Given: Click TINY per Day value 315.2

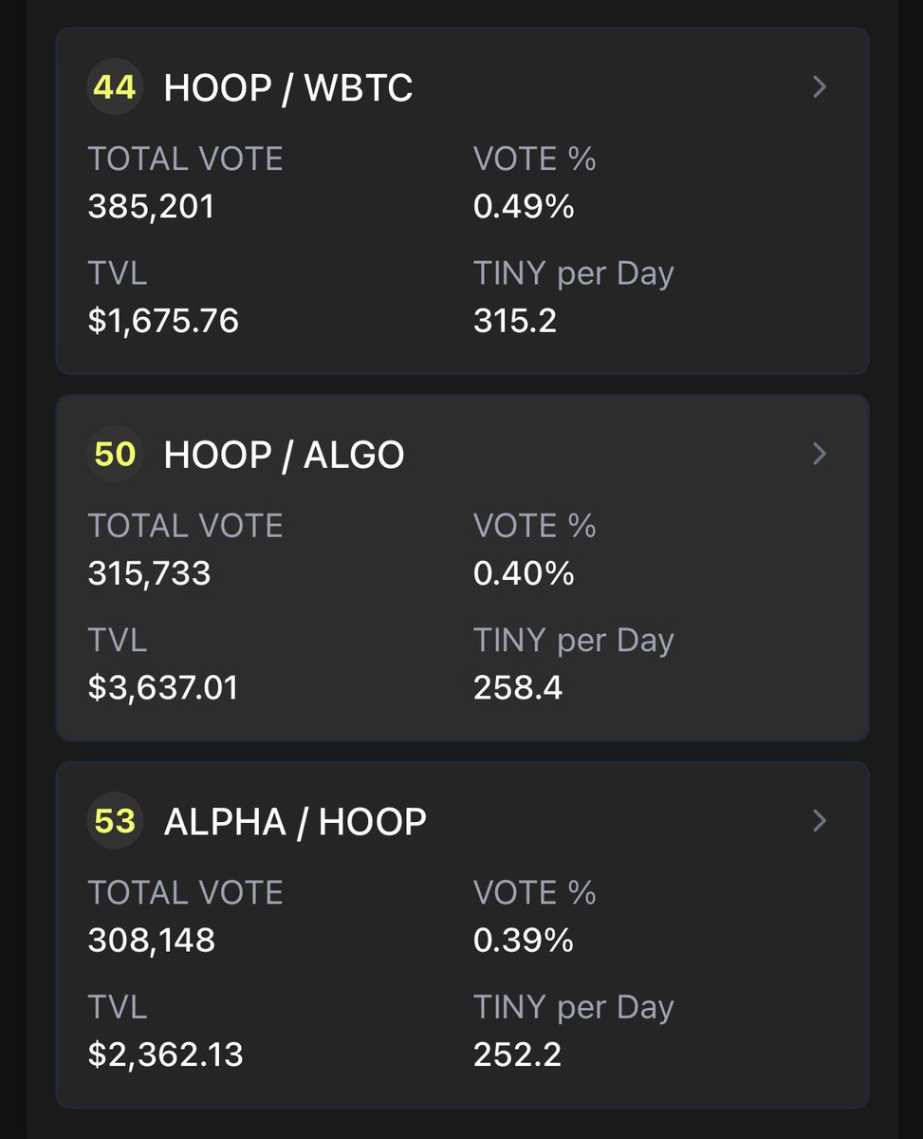Looking at the screenshot, I should pos(515,321).
